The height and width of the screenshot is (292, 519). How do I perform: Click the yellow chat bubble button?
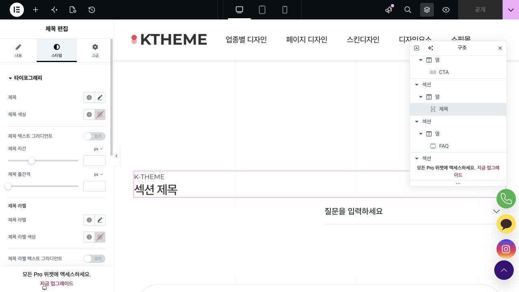(x=506, y=224)
